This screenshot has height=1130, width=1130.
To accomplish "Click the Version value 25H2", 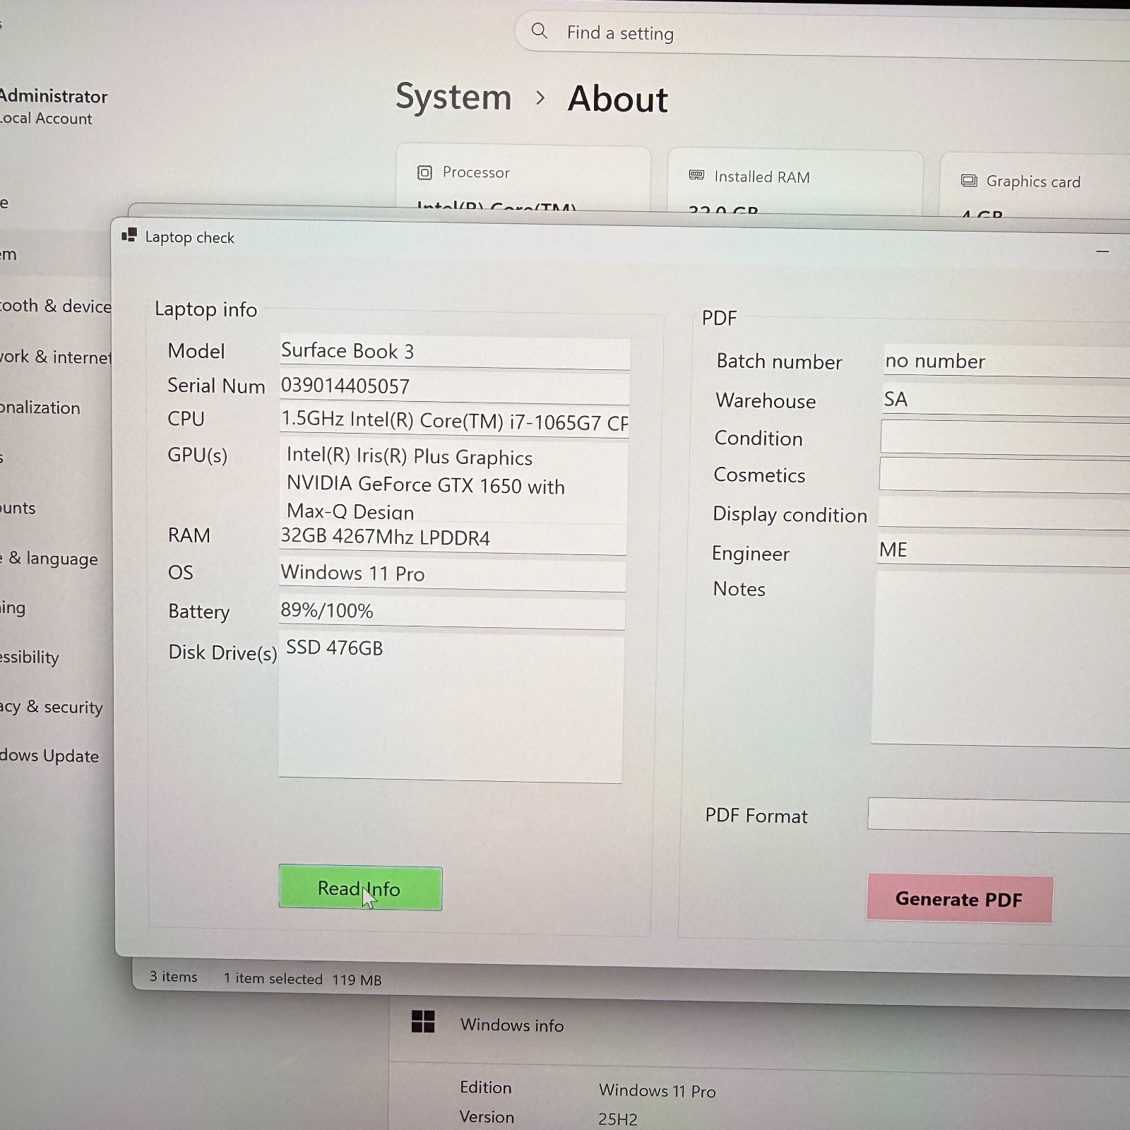I will click(618, 1119).
